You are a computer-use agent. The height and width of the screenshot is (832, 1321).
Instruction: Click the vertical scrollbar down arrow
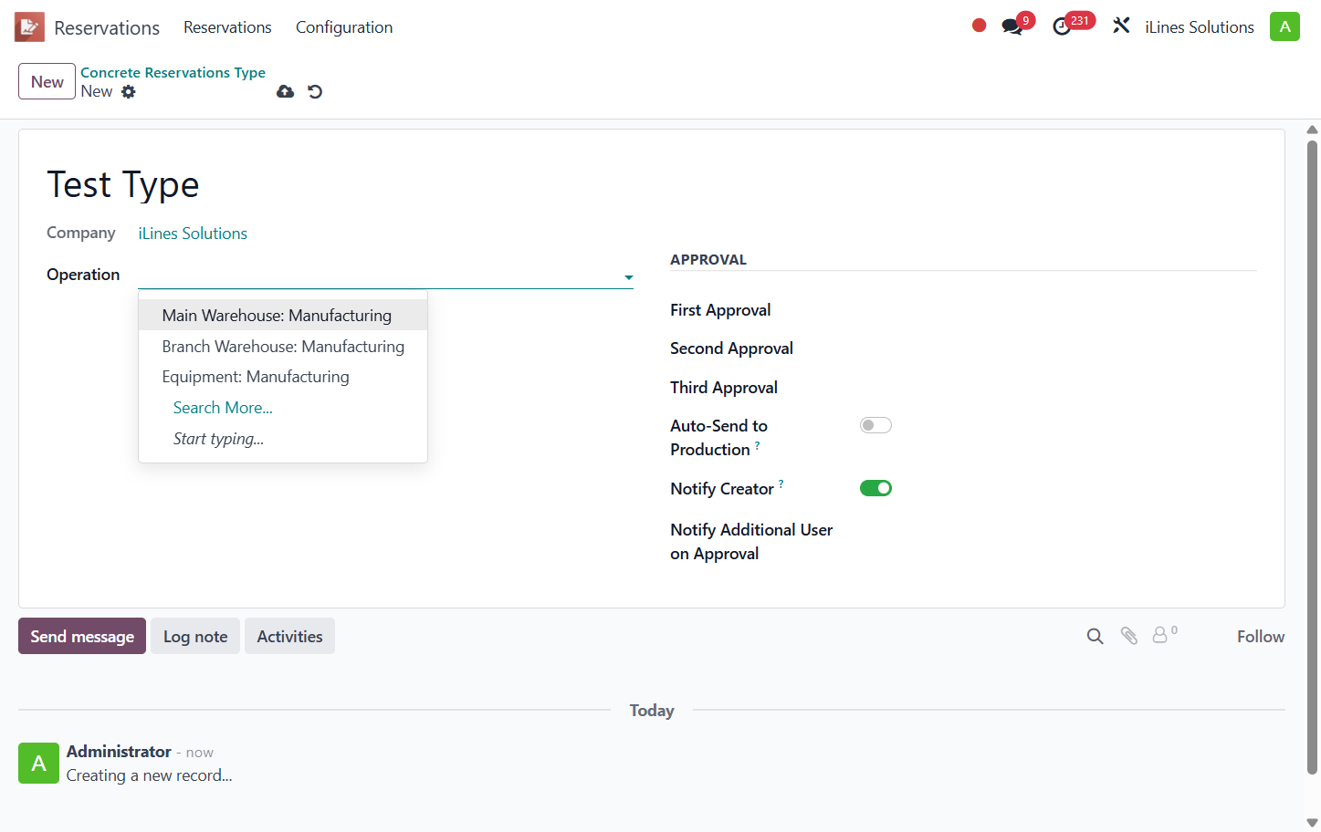(x=1312, y=822)
